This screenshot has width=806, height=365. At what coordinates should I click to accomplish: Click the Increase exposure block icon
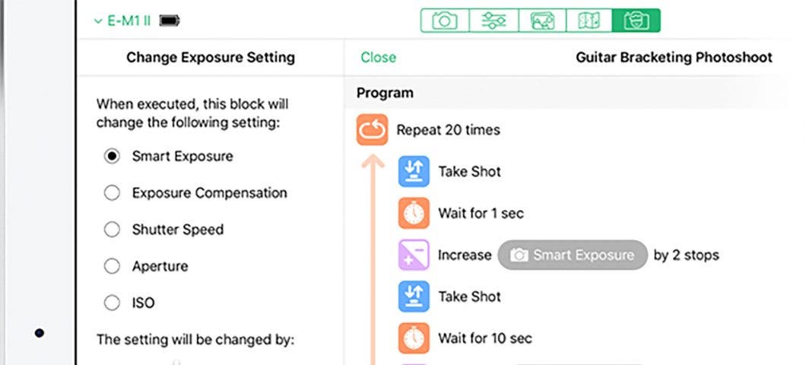pos(414,255)
